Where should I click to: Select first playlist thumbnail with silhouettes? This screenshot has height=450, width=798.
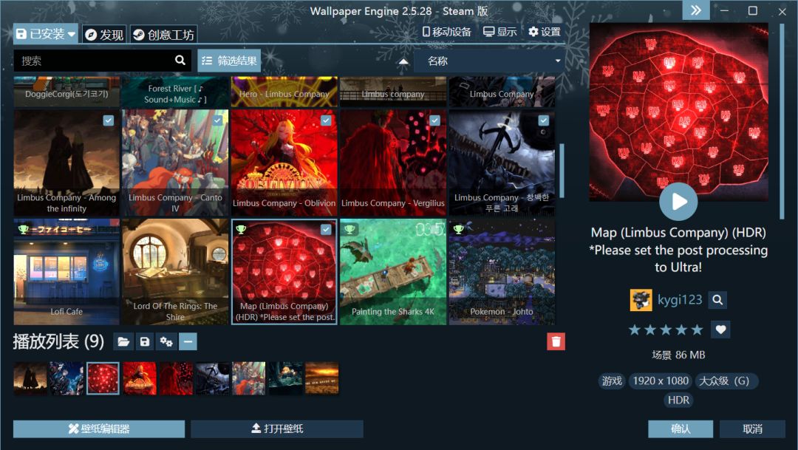point(30,378)
